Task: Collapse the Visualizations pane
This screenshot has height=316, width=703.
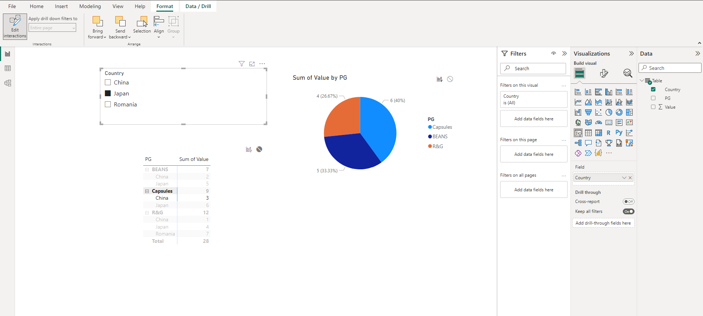Action: click(631, 53)
